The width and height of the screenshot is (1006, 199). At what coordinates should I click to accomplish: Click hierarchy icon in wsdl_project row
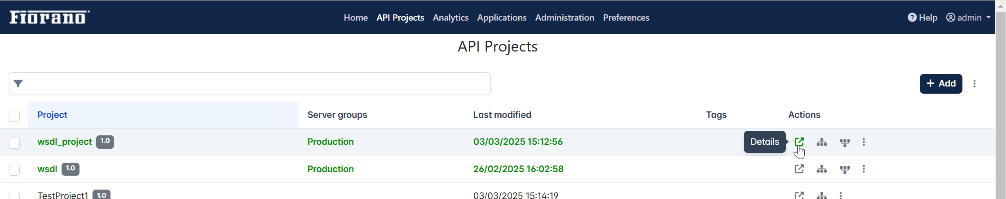(821, 142)
